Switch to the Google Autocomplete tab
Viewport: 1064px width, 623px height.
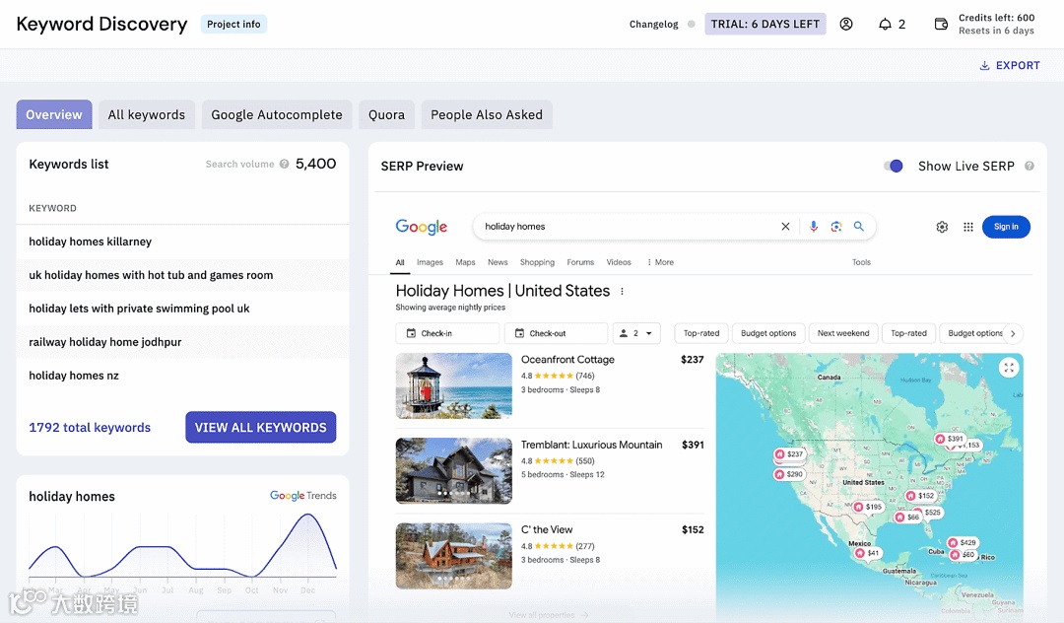click(x=277, y=114)
